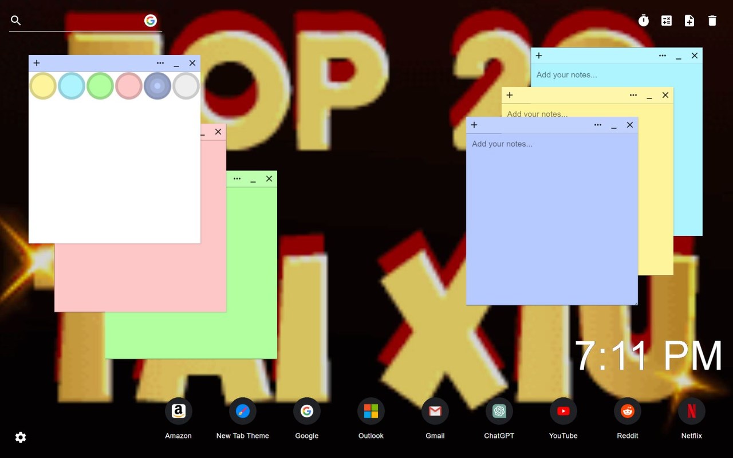Click the trash icon to delete notes
The image size is (733, 458).
click(x=712, y=21)
